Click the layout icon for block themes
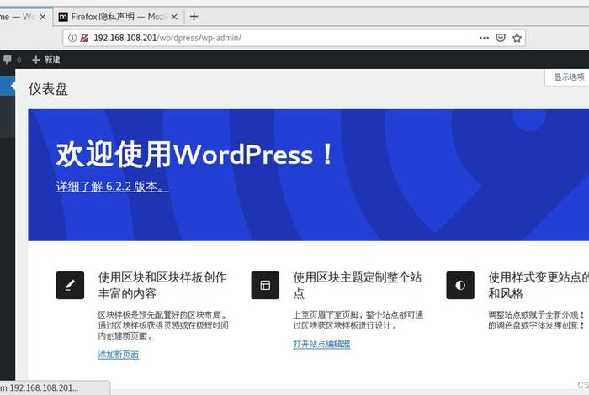The image size is (589, 395). [x=265, y=285]
